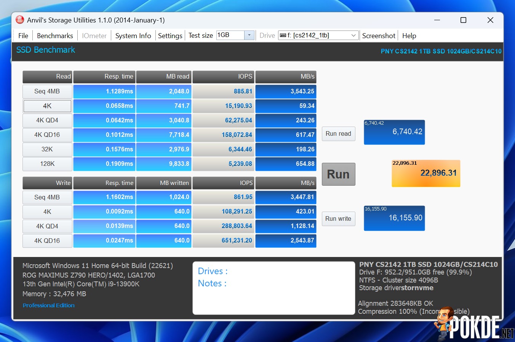Open the Help menu
Image resolution: width=515 pixels, height=342 pixels.
point(409,35)
